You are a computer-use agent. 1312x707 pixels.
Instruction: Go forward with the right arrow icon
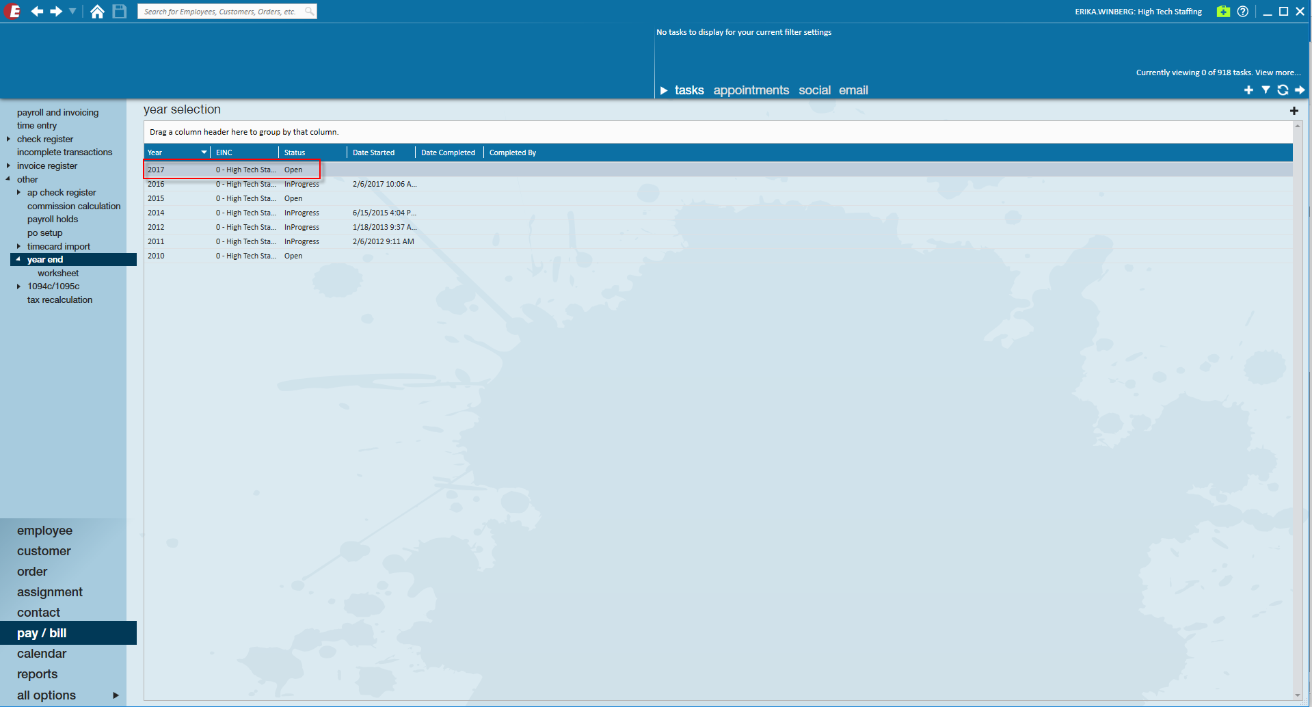click(56, 12)
